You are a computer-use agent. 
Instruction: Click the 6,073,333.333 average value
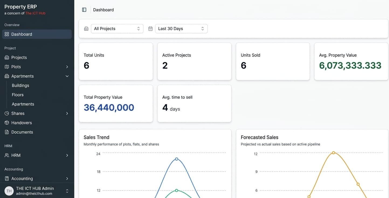(350, 65)
